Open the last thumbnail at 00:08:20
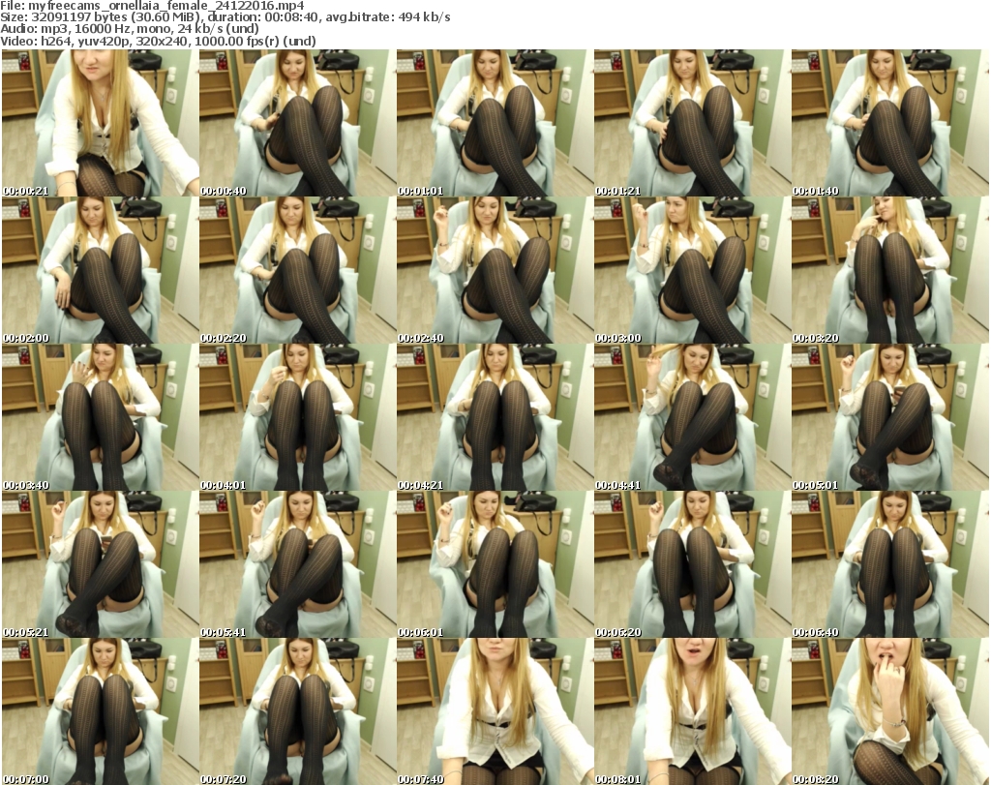 tap(890, 711)
